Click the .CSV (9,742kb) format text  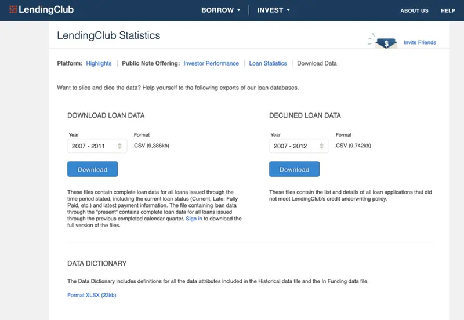pyautogui.click(x=353, y=146)
